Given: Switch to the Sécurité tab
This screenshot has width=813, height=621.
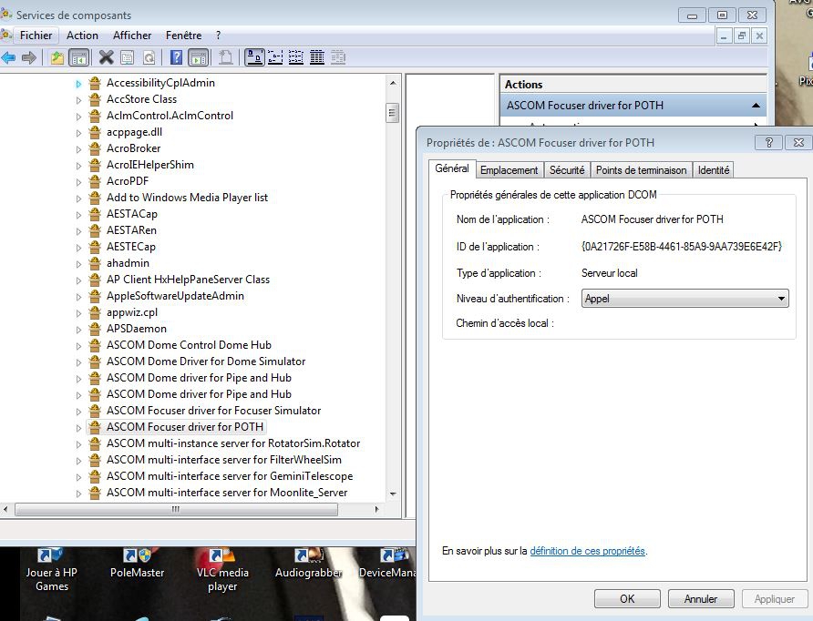Looking at the screenshot, I should (567, 170).
